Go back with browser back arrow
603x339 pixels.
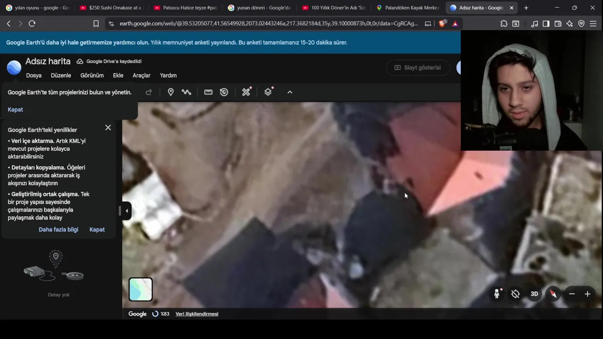8,24
